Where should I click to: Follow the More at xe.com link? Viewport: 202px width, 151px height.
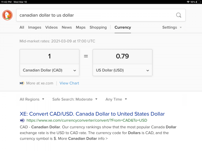point(40,83)
